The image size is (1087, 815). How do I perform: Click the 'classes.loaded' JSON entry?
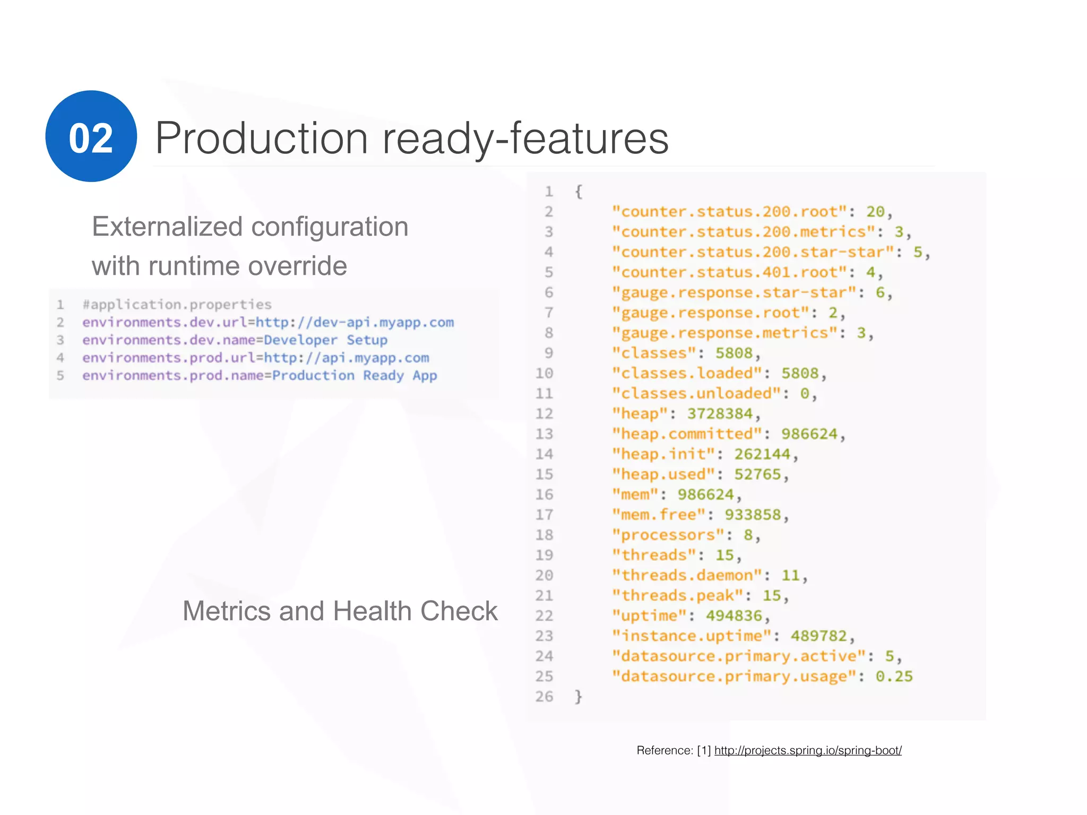point(719,373)
